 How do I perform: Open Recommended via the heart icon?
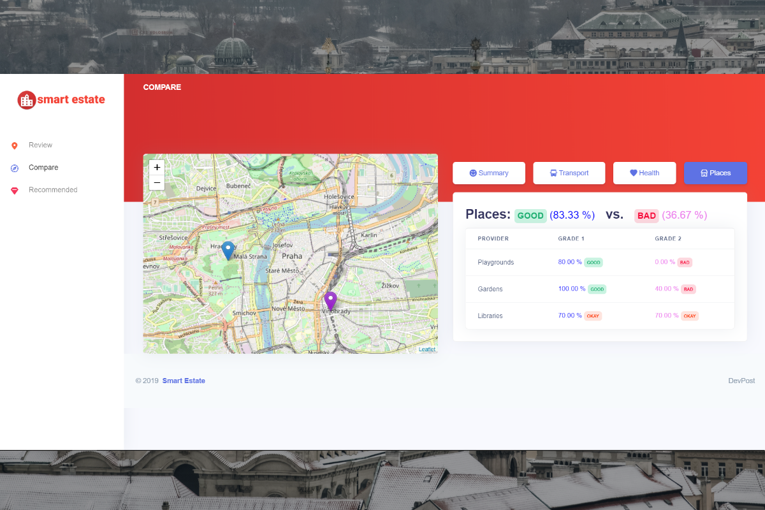click(14, 190)
